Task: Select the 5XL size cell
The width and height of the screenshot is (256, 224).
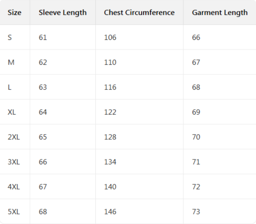Action: click(13, 212)
